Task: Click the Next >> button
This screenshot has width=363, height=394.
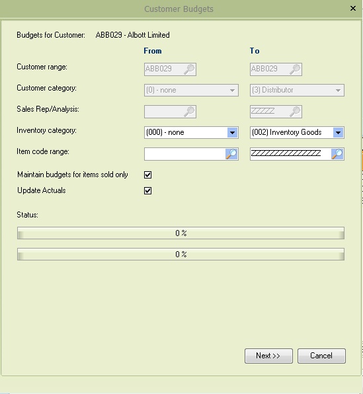Action: pyautogui.click(x=268, y=356)
